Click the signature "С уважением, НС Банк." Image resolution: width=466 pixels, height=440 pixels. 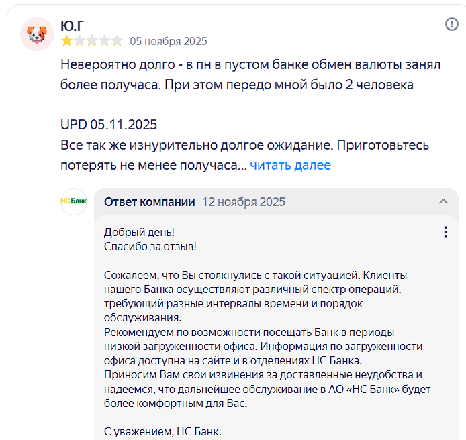pyautogui.click(x=162, y=431)
